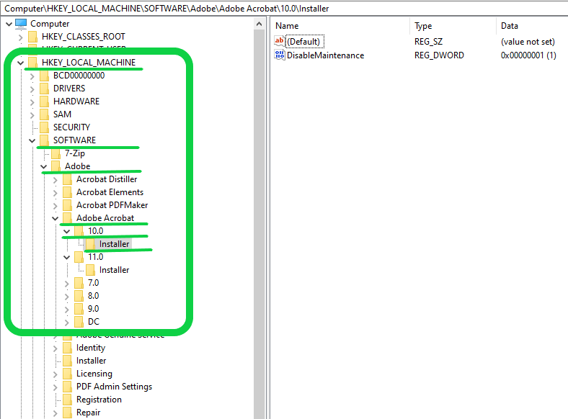Click the Registration folder icon
568x419 pixels.
coord(67,400)
